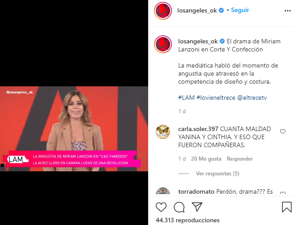Viewport: 294px width, 225px height.
Task: Open the three-dots more options menu
Action: tap(287, 11)
